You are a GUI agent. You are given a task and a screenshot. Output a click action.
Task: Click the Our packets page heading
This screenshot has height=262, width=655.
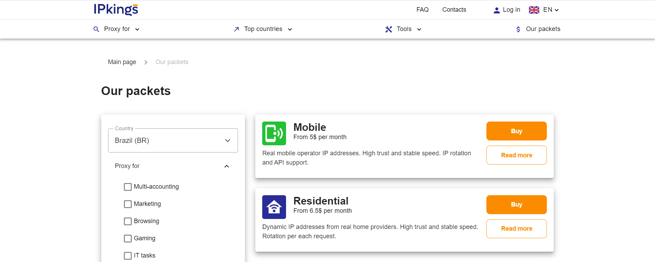click(136, 91)
